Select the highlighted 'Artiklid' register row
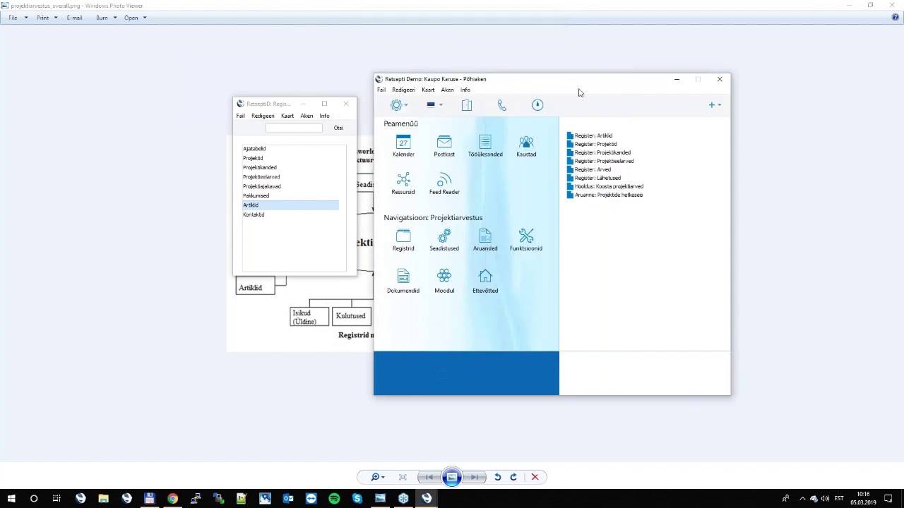Image resolution: width=904 pixels, height=508 pixels. tap(290, 205)
